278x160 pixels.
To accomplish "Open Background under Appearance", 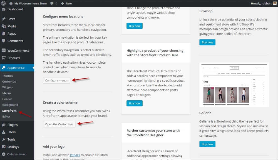I will [x=10, y=105].
